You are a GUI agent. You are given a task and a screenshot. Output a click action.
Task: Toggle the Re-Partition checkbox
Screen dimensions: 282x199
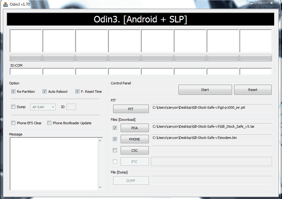point(13,92)
